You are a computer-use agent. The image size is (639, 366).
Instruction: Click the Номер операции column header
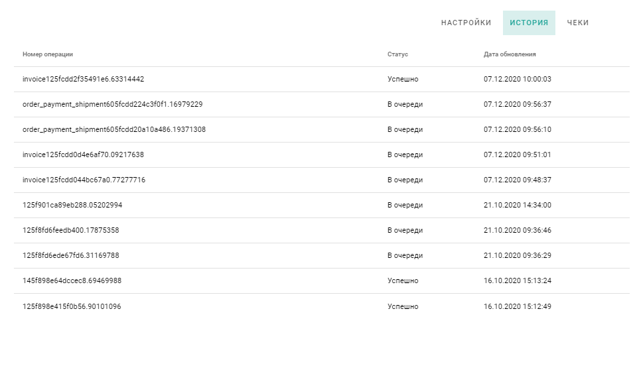(x=48, y=54)
